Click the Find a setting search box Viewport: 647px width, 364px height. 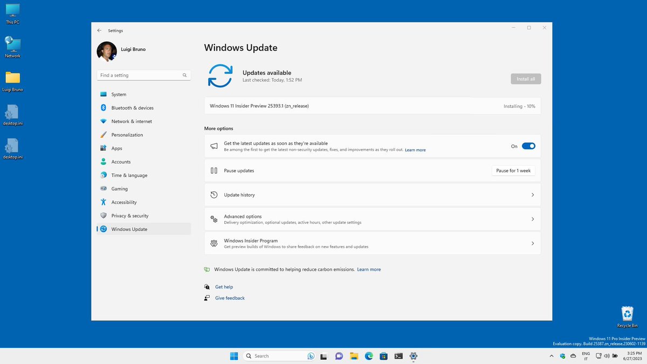click(x=143, y=75)
